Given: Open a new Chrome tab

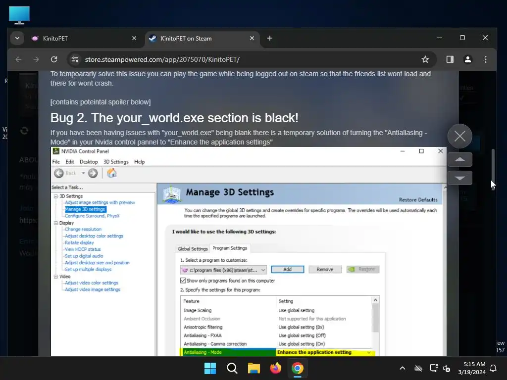Looking at the screenshot, I should pyautogui.click(x=269, y=38).
